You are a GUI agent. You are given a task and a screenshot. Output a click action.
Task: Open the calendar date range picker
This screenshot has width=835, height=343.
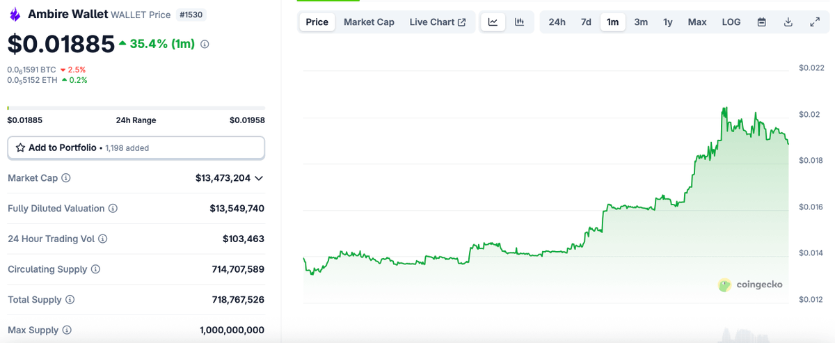click(x=762, y=22)
